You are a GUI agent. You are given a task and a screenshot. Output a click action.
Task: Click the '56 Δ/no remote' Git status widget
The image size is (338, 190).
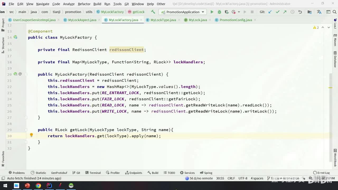(x=199, y=178)
